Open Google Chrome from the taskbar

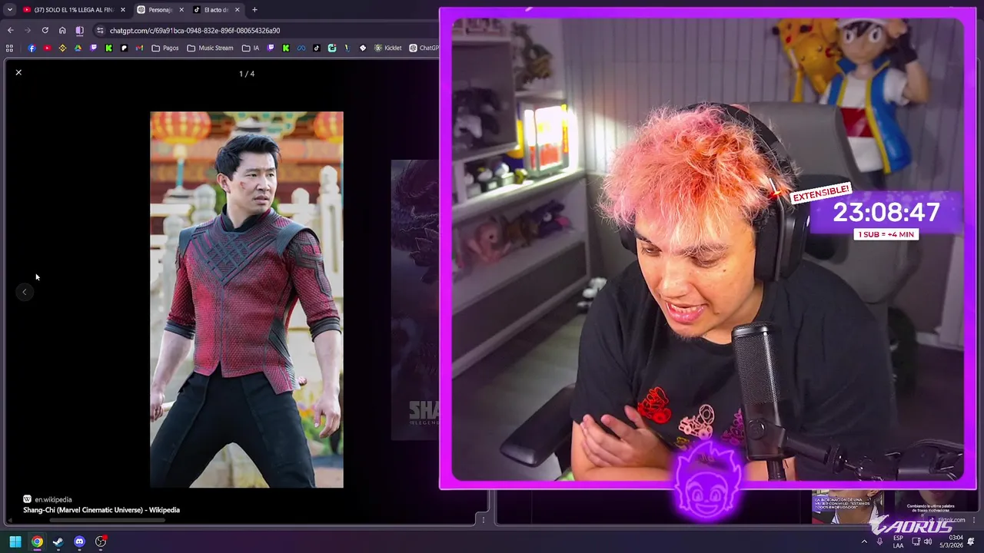[x=36, y=541]
